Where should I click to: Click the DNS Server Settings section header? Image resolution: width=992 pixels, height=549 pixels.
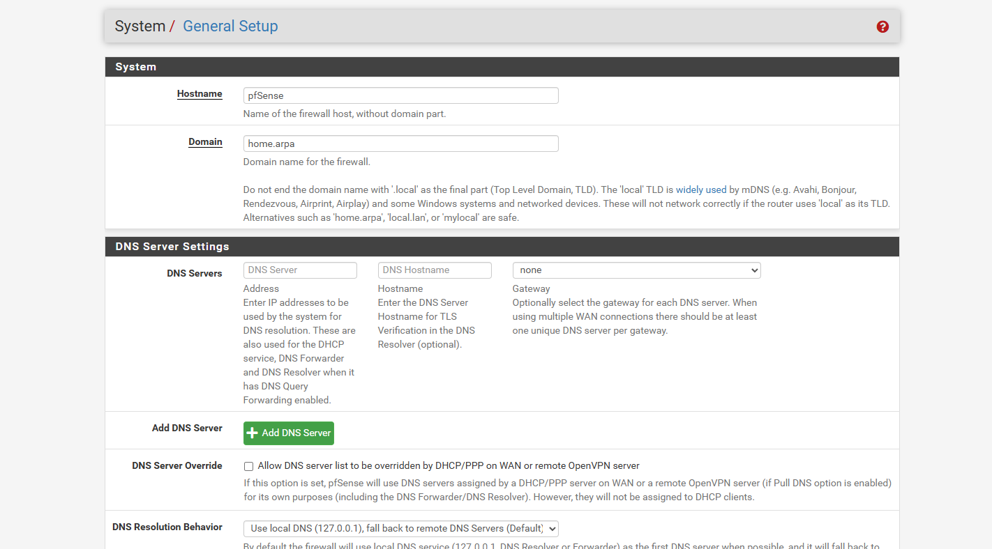(x=172, y=247)
